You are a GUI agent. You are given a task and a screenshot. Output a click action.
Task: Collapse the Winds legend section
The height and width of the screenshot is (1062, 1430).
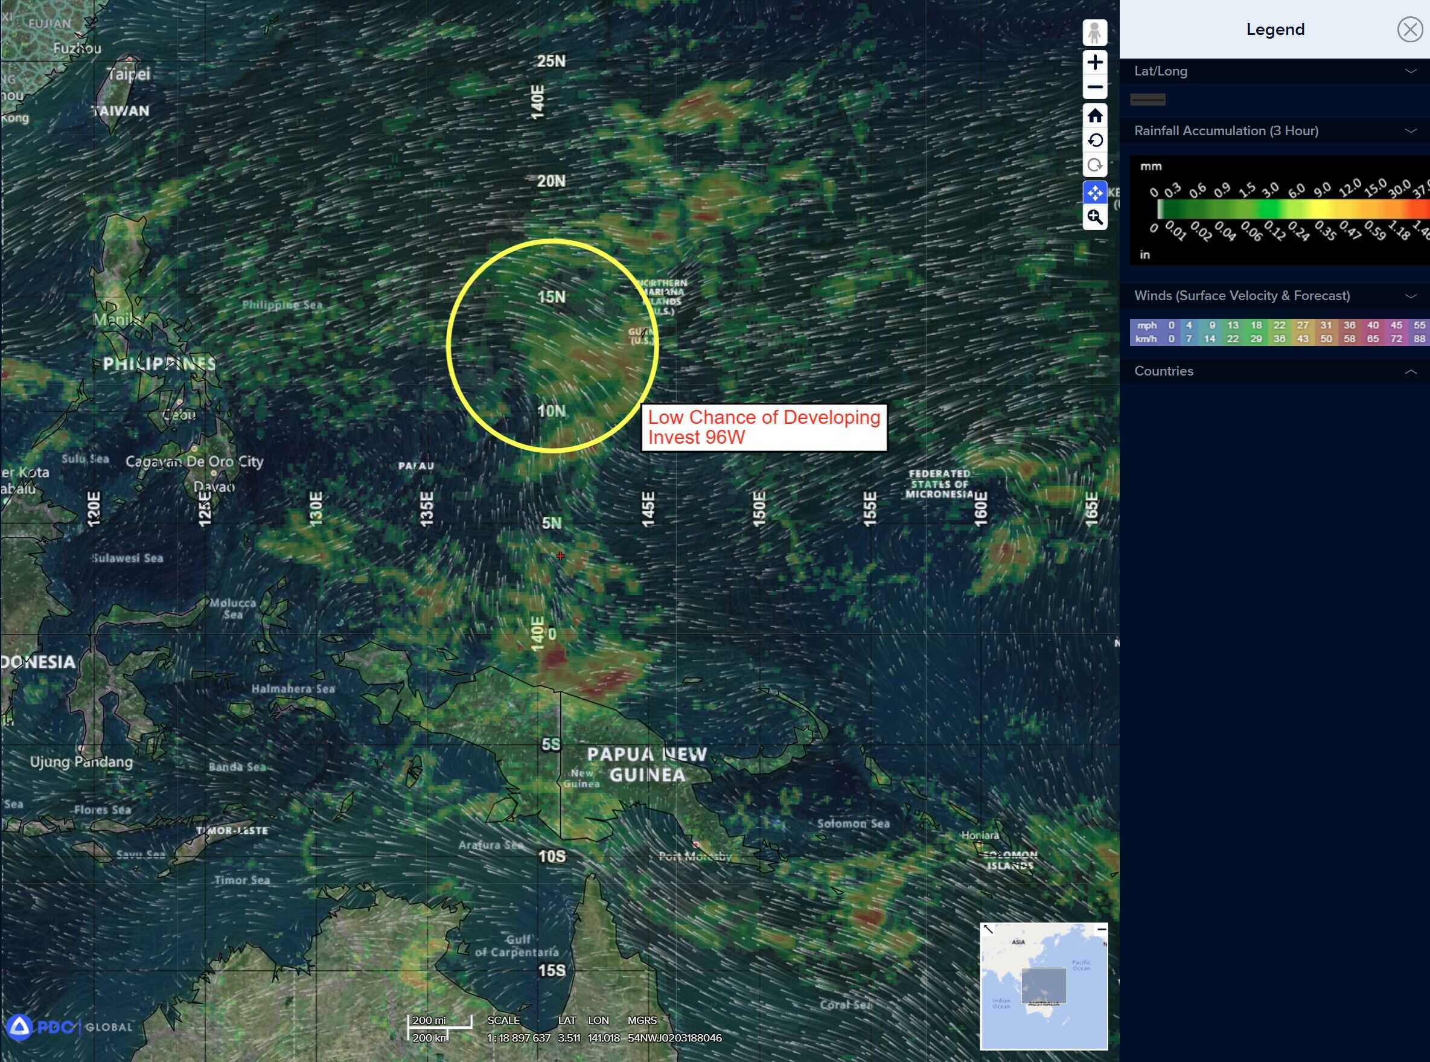(1410, 296)
